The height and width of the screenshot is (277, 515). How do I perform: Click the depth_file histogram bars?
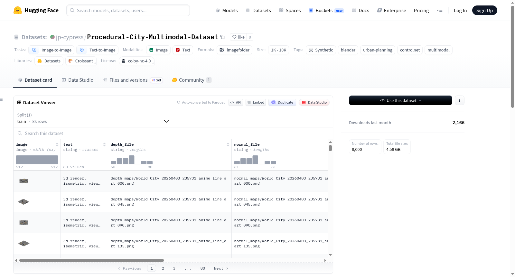pyautogui.click(x=132, y=160)
